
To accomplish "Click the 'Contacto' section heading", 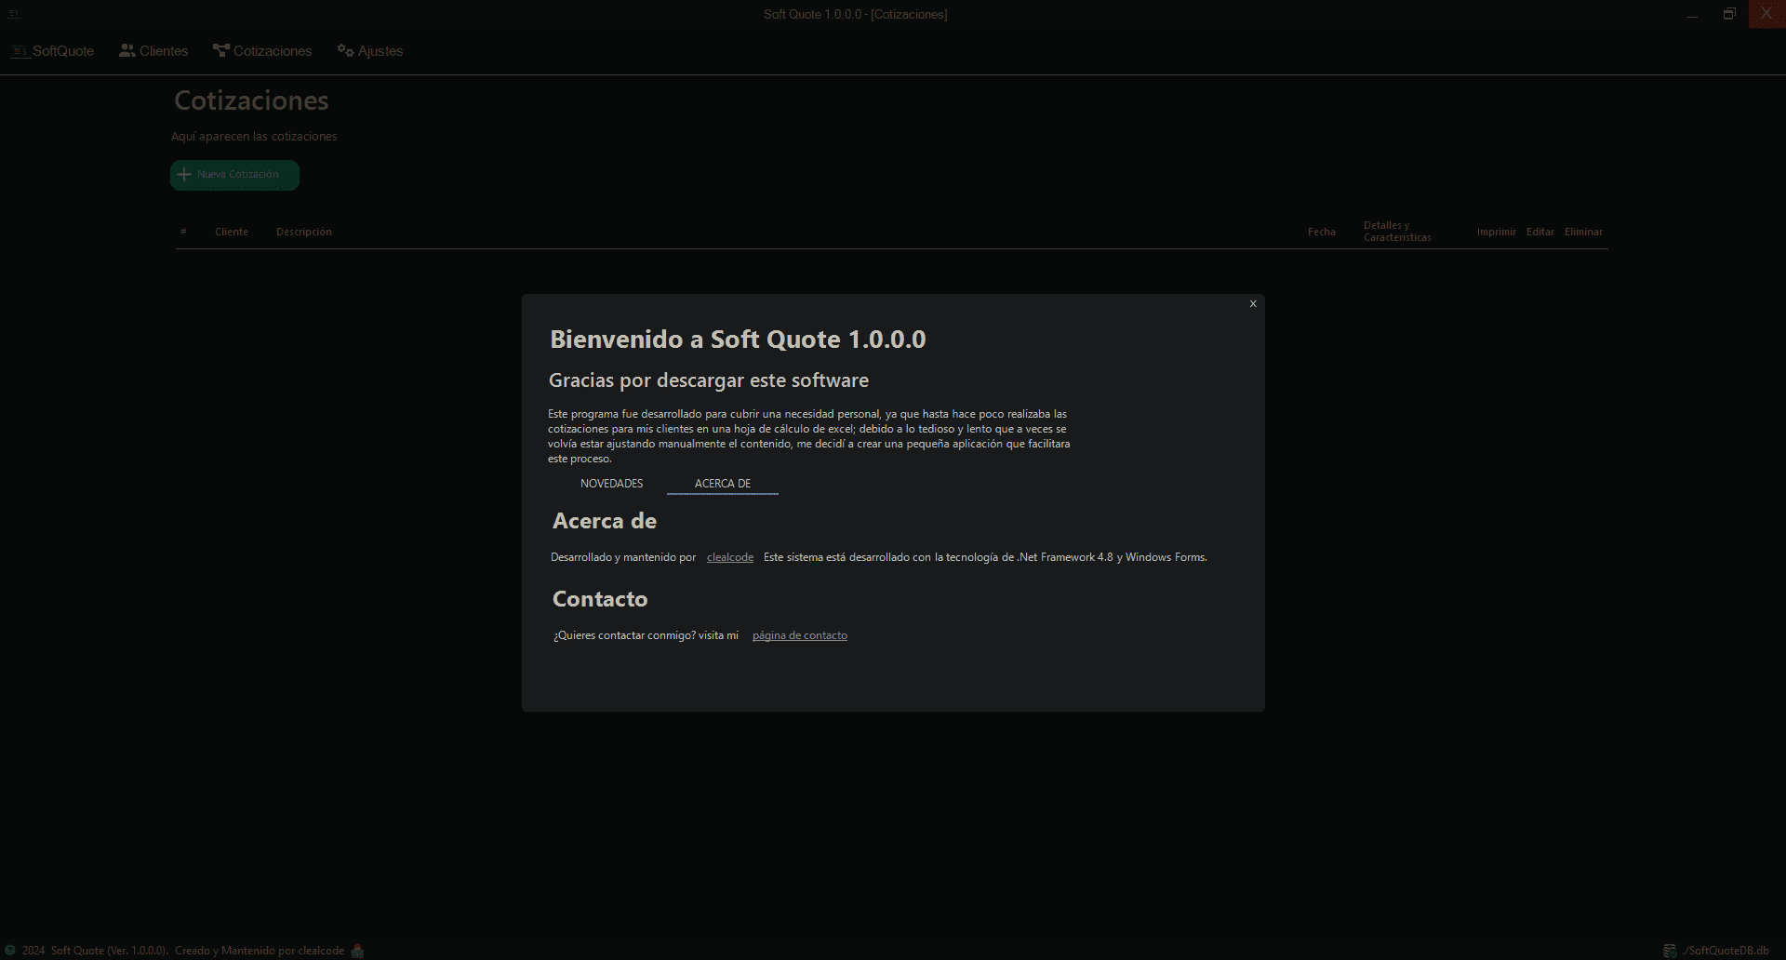I will point(600,599).
